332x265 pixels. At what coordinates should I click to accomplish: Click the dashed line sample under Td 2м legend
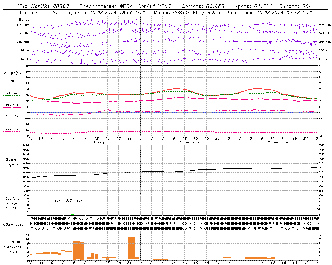click(12, 96)
